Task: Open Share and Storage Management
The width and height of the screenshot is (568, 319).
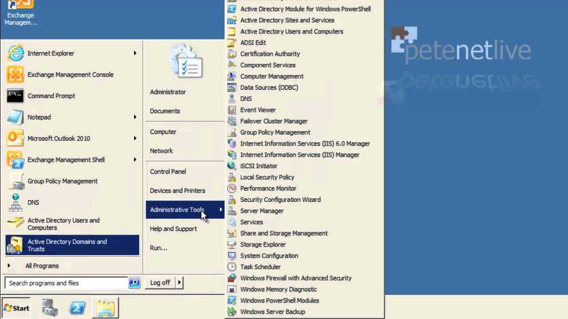Action: [x=284, y=233]
